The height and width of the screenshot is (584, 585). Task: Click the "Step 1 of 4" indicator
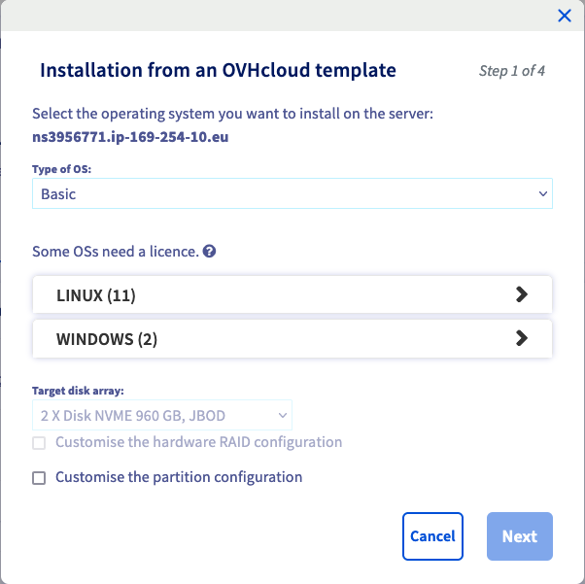click(511, 71)
